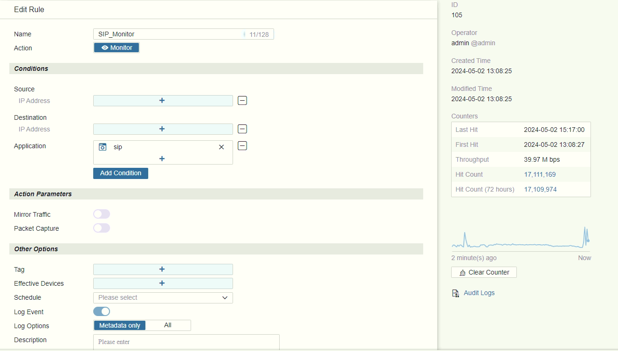Click the Add Condition button

point(121,173)
